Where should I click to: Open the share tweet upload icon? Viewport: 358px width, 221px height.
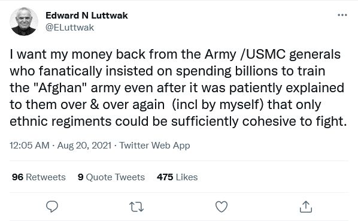pyautogui.click(x=306, y=207)
